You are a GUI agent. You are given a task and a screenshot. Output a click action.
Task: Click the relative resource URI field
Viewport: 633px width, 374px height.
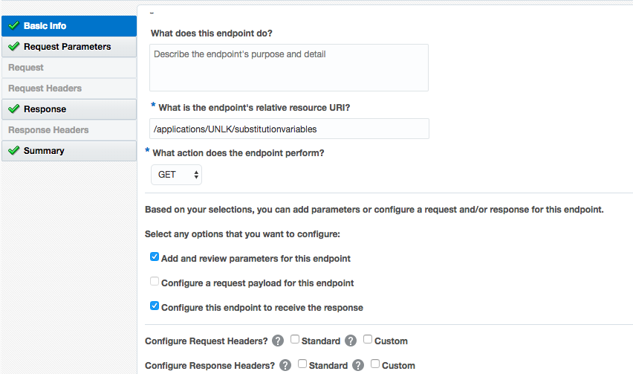coord(289,129)
